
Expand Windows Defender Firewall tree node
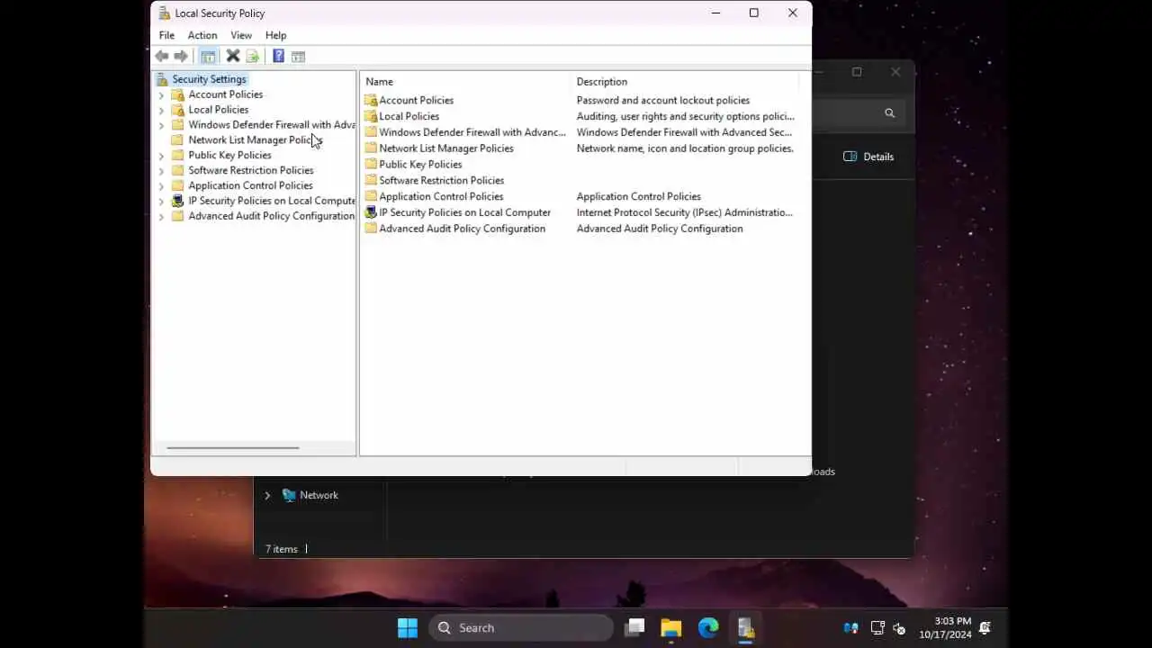pos(161,125)
